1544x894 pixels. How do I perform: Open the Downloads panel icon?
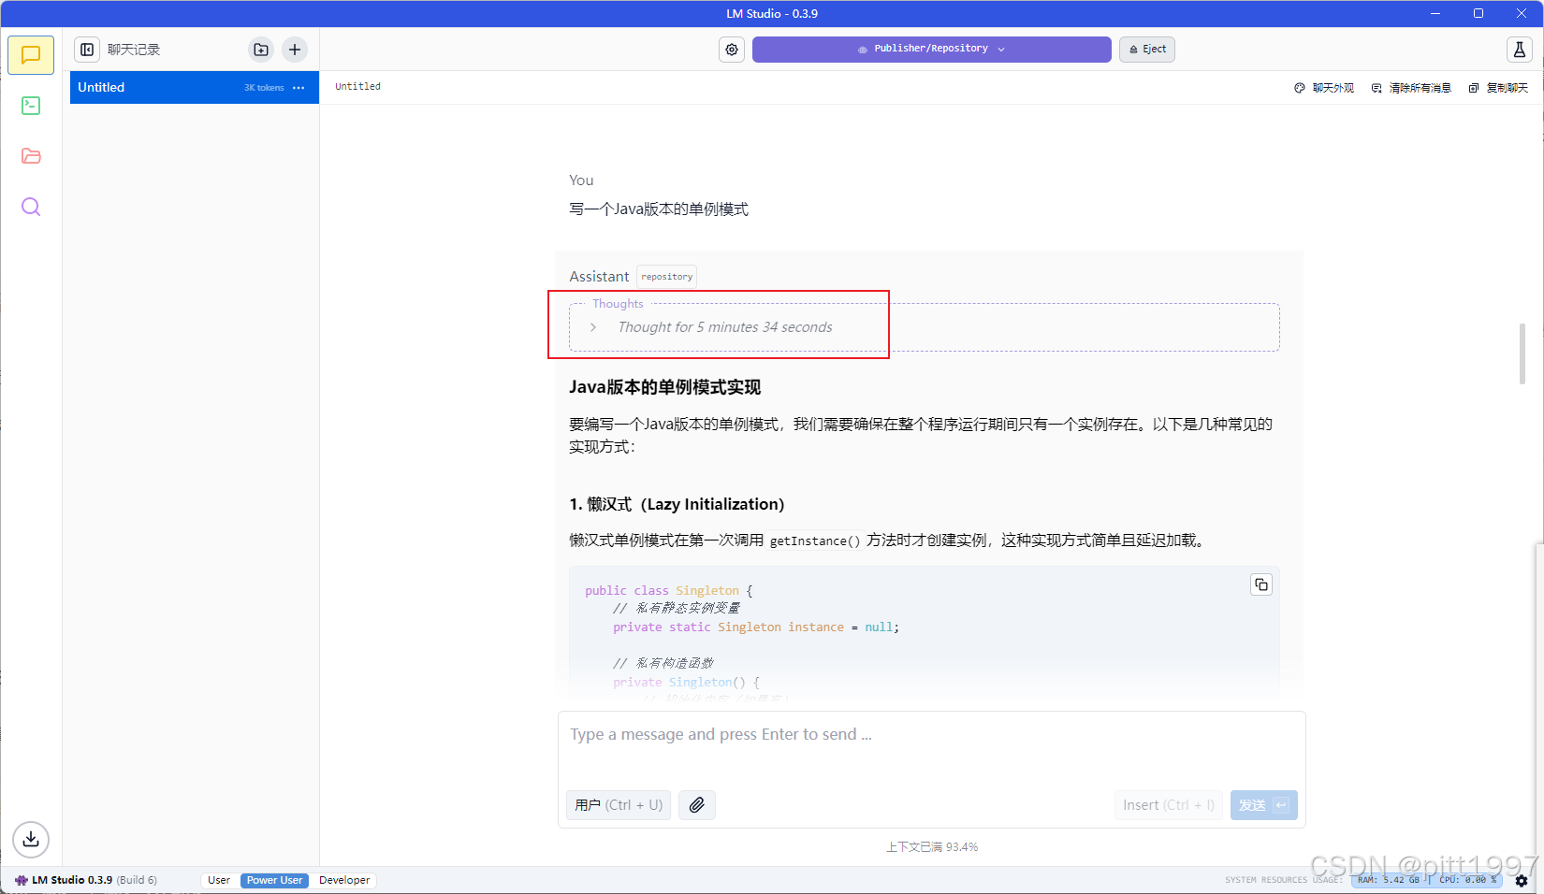point(31,839)
